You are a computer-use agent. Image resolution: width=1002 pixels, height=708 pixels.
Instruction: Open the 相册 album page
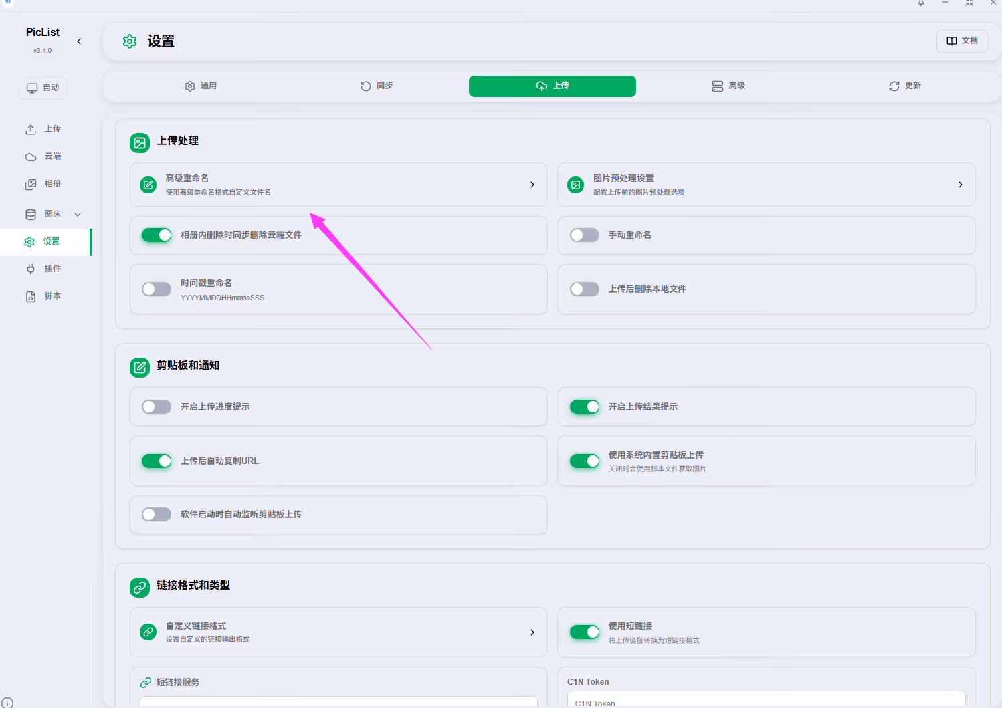45,184
